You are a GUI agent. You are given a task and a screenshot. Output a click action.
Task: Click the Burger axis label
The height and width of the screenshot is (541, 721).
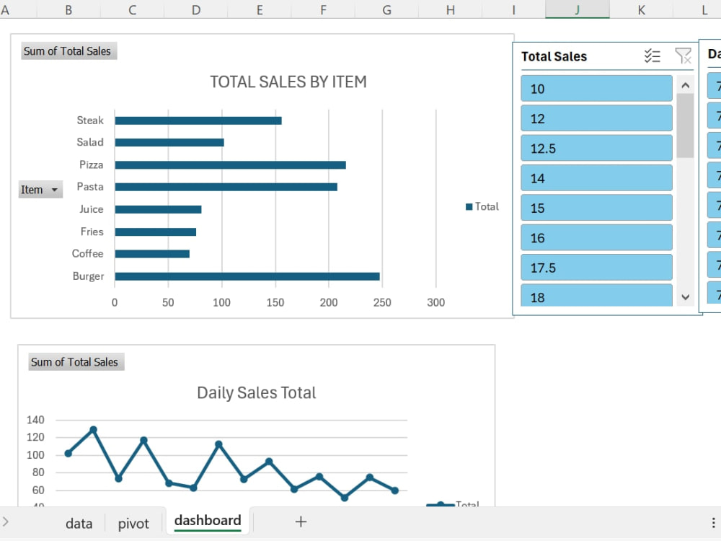[88, 276]
